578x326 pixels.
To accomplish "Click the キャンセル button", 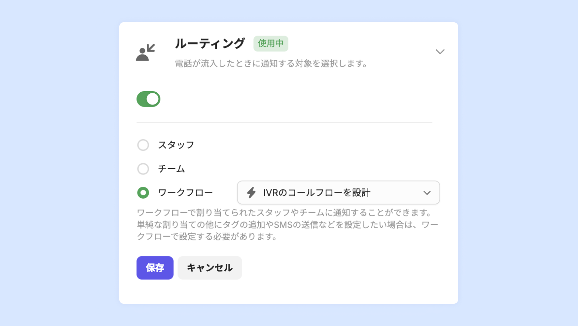I will 210,268.
